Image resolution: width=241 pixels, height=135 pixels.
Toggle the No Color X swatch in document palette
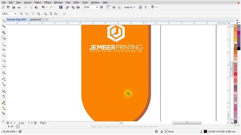pos(18,127)
